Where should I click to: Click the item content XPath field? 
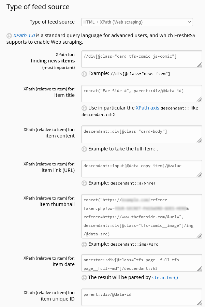[141, 134]
